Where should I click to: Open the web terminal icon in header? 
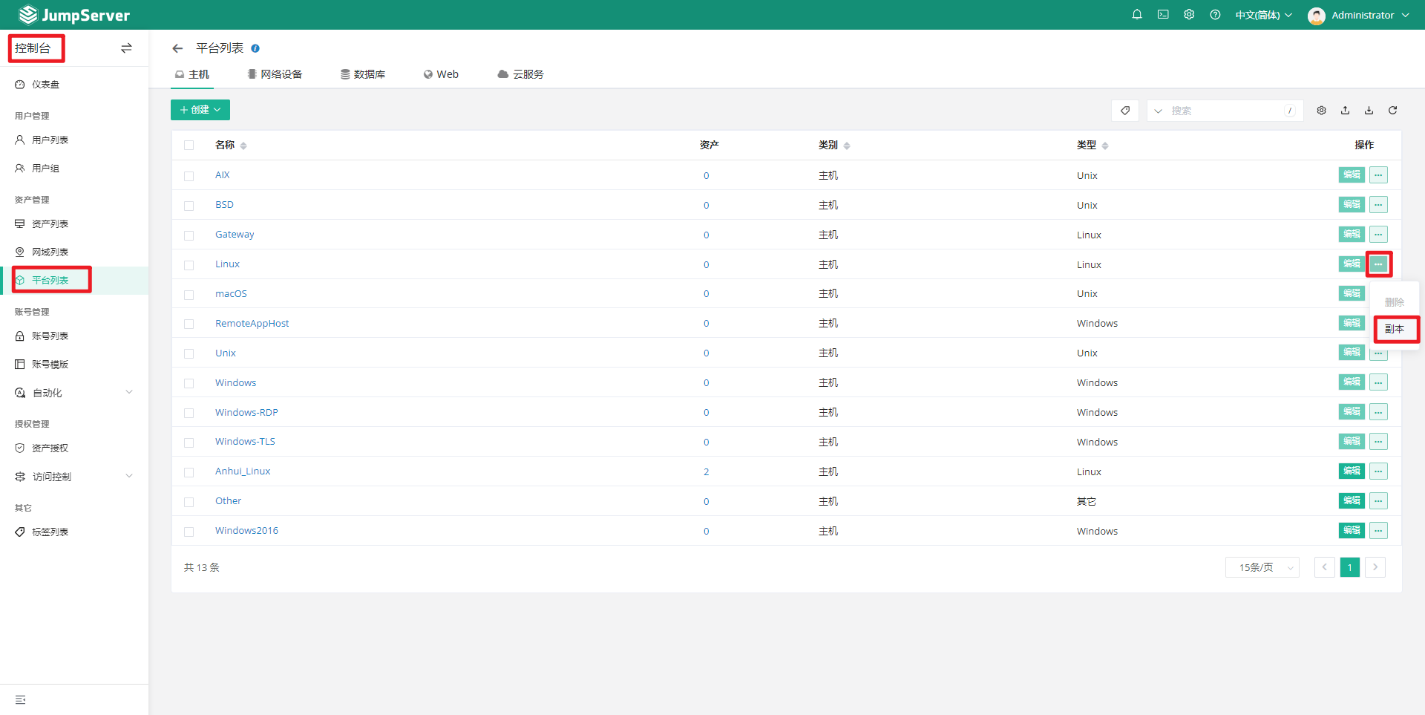tap(1162, 15)
